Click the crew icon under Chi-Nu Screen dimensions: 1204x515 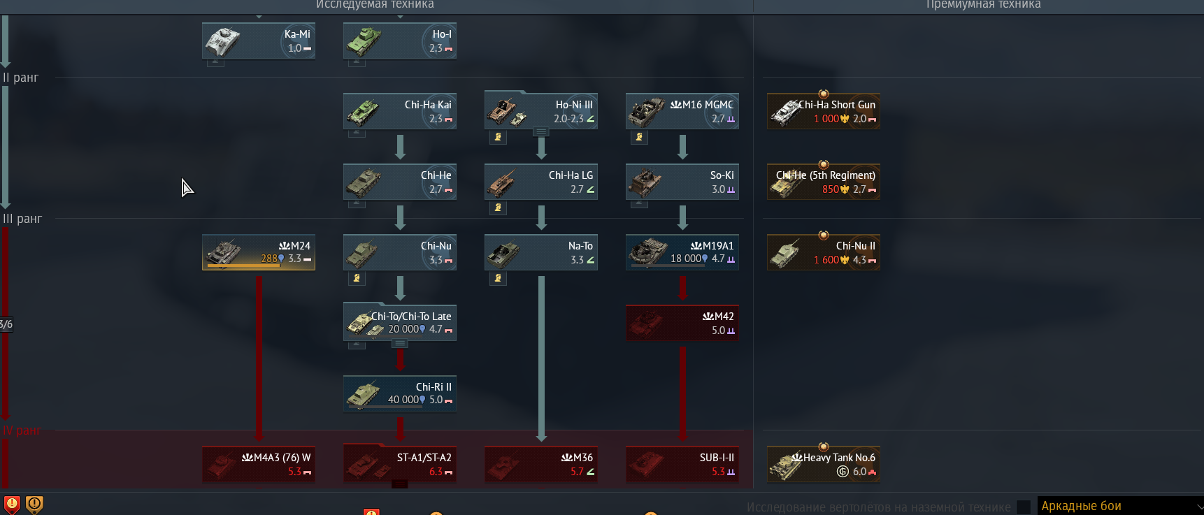click(x=357, y=278)
